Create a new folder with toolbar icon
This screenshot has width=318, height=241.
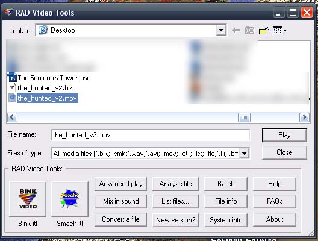tap(263, 31)
